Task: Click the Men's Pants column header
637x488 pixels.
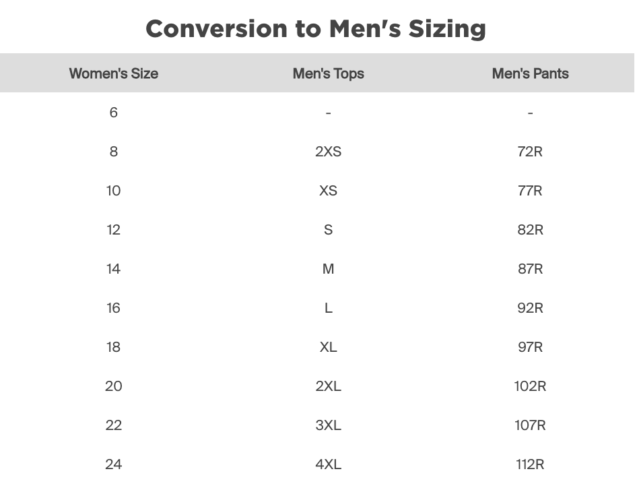Action: tap(530, 73)
